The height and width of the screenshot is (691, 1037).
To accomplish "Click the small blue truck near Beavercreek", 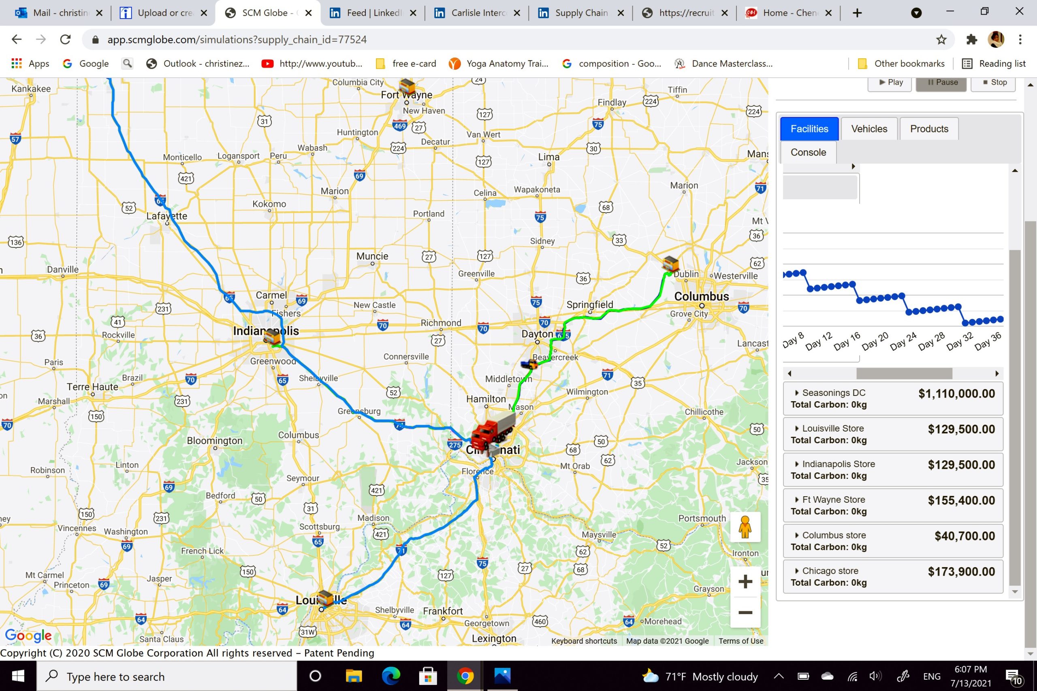I will pyautogui.click(x=529, y=364).
